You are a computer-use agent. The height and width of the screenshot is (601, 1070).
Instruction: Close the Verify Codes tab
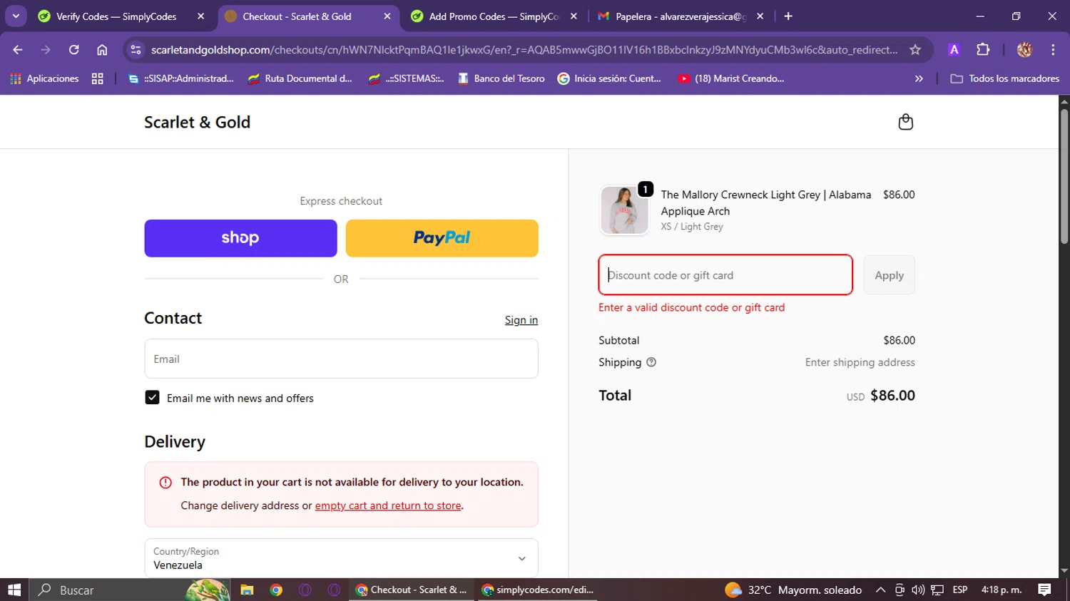[x=201, y=16]
